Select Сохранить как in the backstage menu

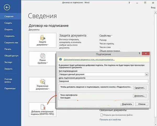[x=11, y=43]
